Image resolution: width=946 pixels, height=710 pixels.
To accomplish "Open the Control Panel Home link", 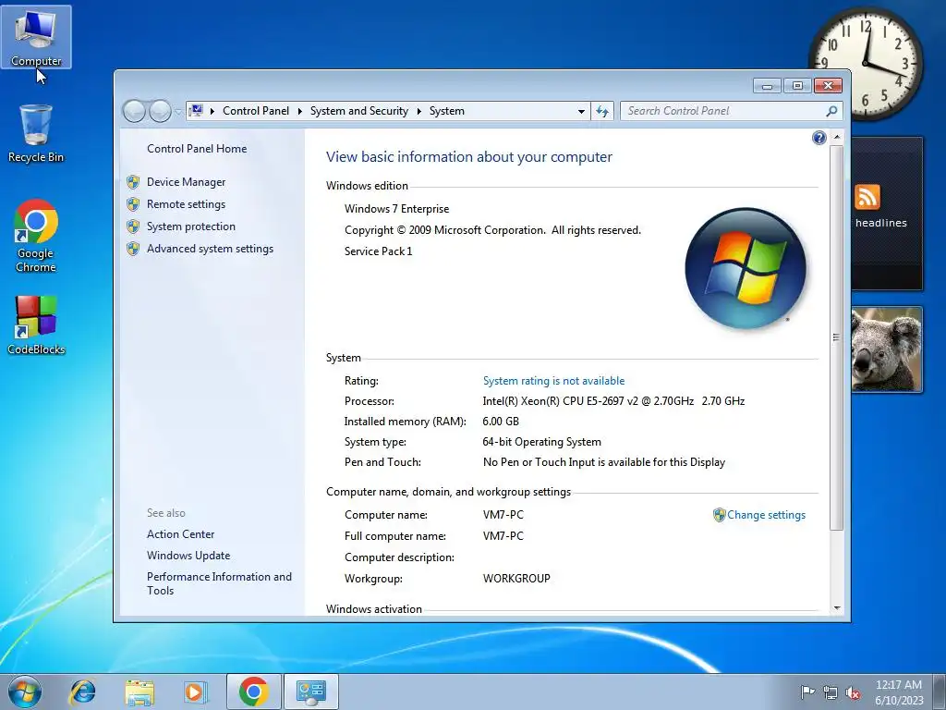I will point(197,149).
